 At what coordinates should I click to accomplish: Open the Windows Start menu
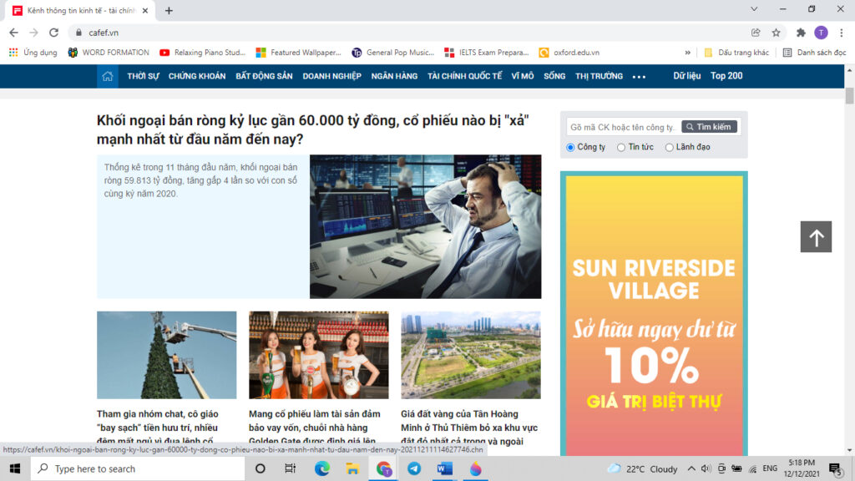click(x=15, y=468)
